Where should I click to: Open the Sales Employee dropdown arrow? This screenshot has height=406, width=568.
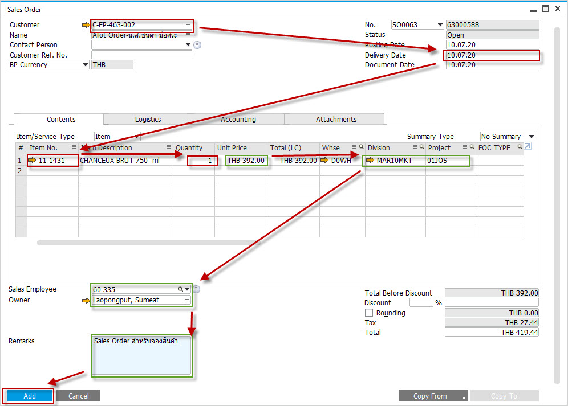pos(187,289)
